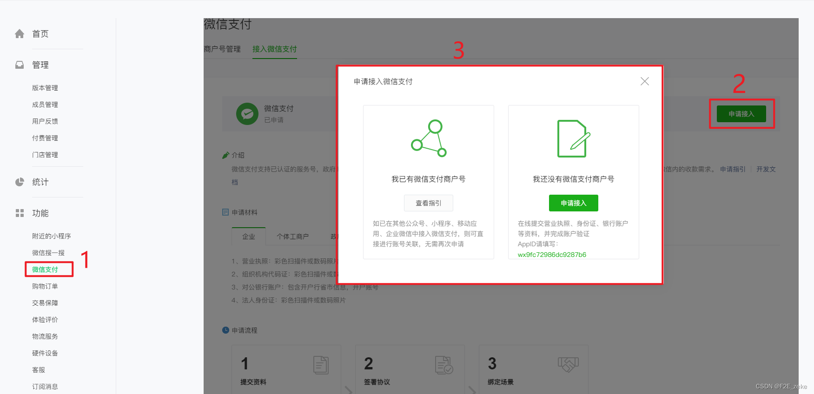
Task: Close the 申请接入微信支付 dialog
Action: tap(645, 81)
